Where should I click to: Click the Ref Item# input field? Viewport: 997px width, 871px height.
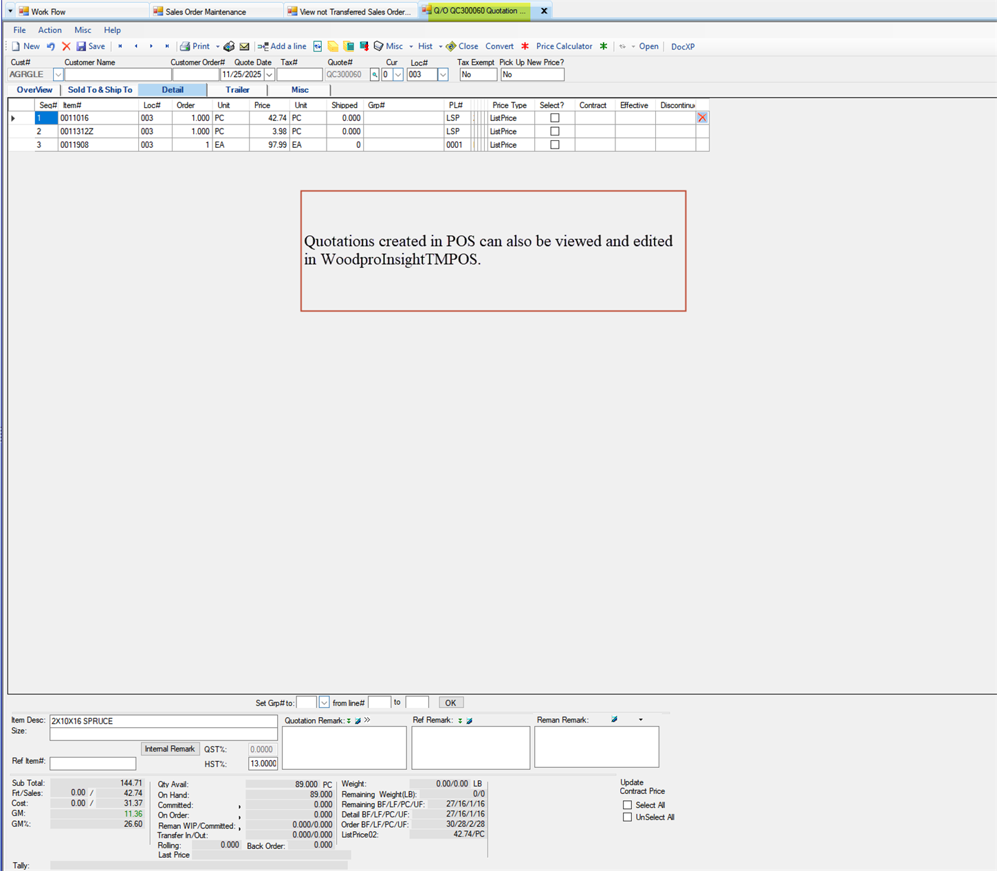pos(93,763)
